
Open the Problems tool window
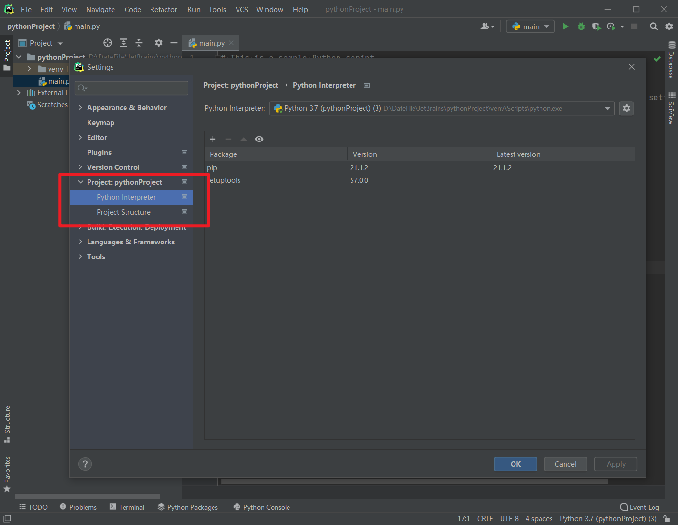pyautogui.click(x=78, y=507)
